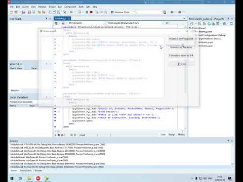The width and height of the screenshot is (243, 182).
Task: Click the taskbar clock
Action: point(220,178)
